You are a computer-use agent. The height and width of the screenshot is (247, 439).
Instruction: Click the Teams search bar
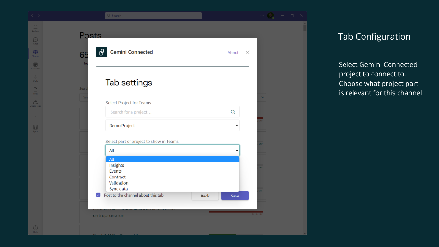153,16
